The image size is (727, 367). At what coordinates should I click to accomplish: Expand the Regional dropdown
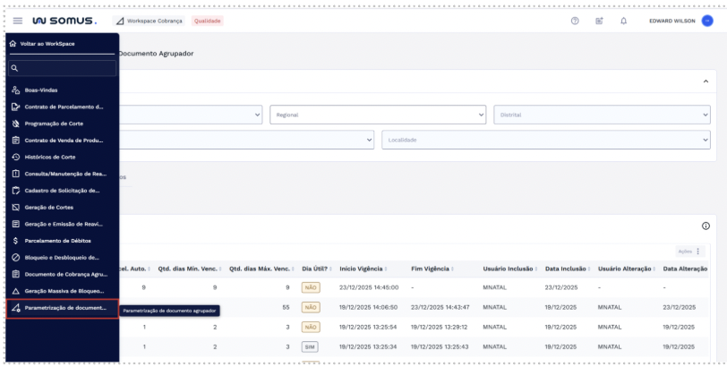[x=378, y=115]
